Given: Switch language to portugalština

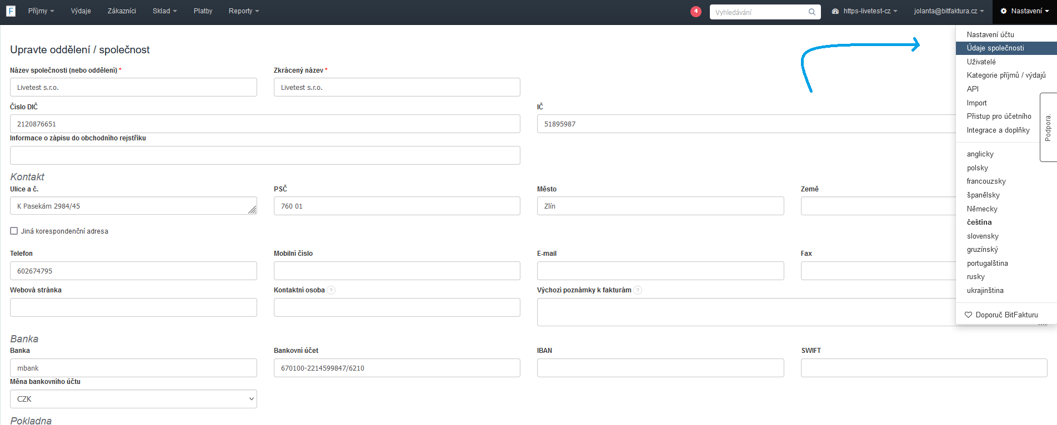Looking at the screenshot, I should point(987,264).
